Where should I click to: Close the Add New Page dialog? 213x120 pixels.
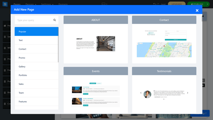(197, 10)
